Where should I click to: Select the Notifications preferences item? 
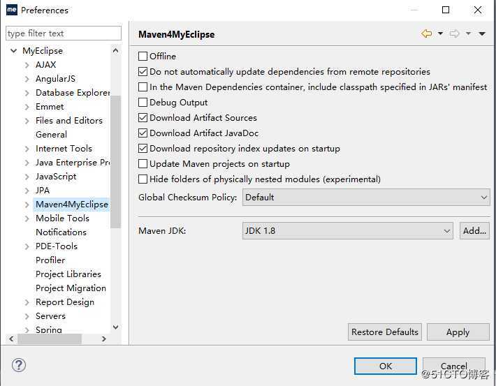[x=61, y=232]
